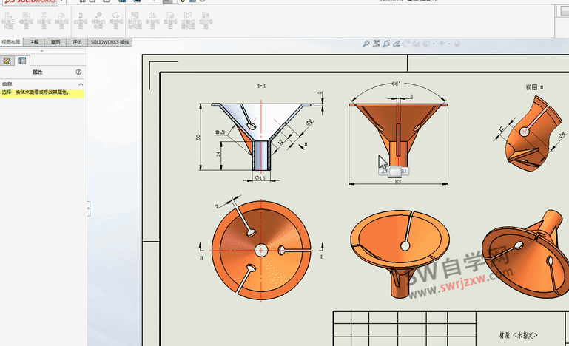Click the Zoom to Area icon

(x=376, y=44)
